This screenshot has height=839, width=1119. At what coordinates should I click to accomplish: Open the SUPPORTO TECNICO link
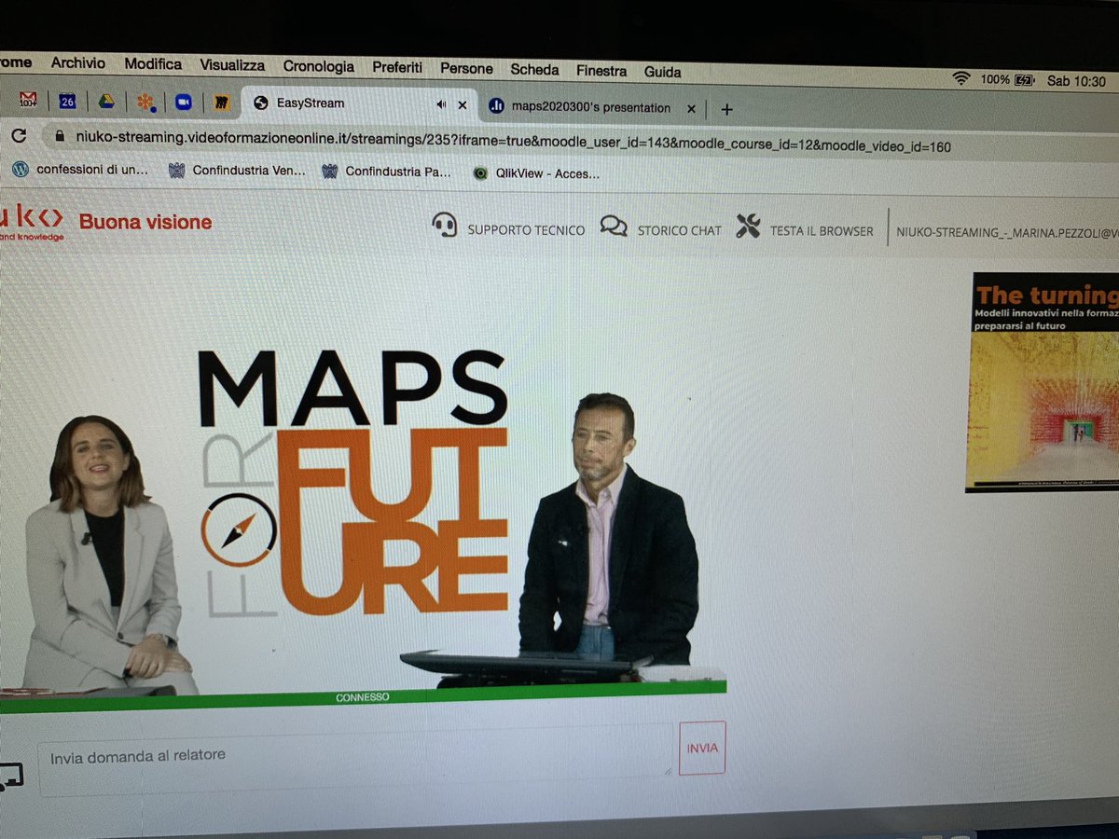pos(526,229)
